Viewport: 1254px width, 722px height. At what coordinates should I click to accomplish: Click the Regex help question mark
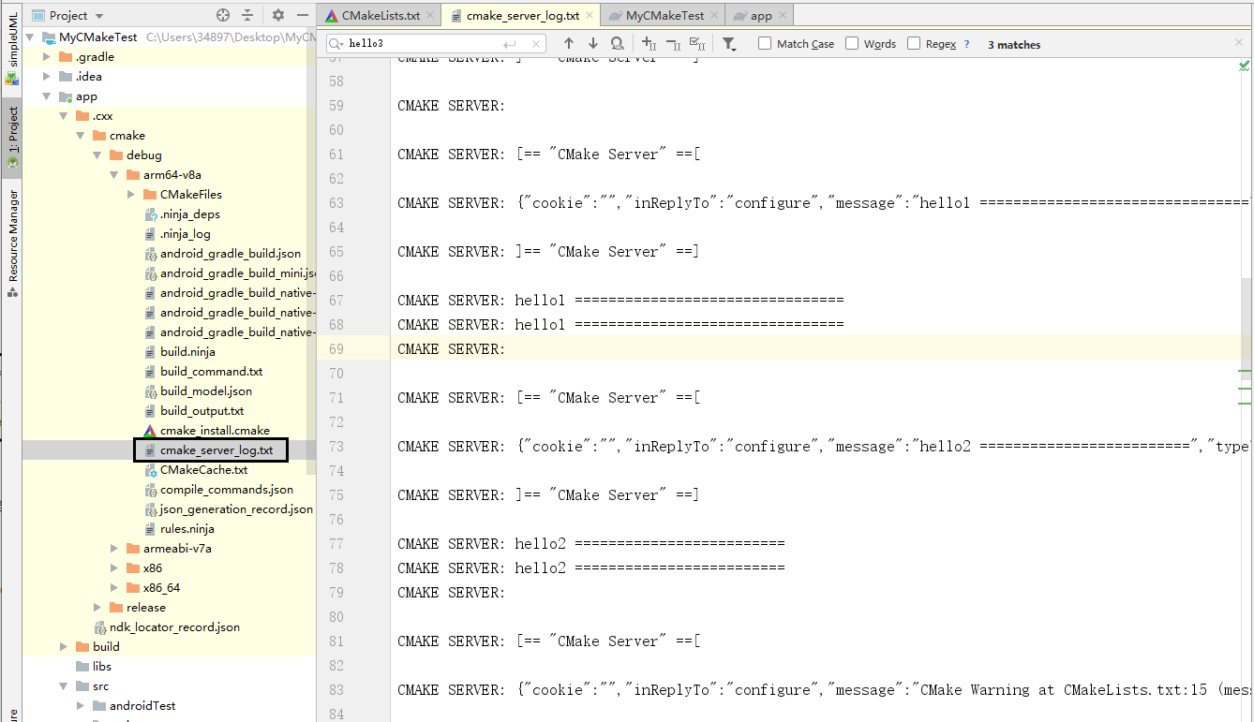coord(967,44)
